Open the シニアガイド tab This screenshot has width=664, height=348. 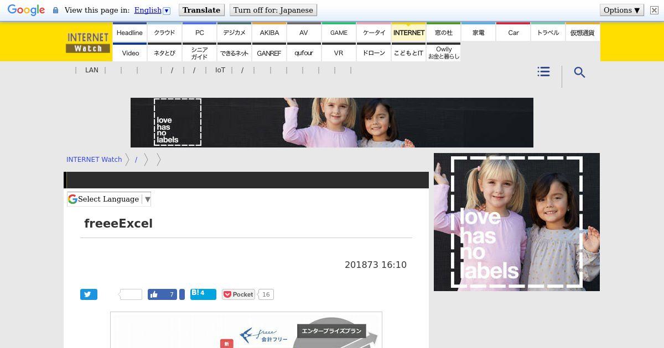coord(199,52)
